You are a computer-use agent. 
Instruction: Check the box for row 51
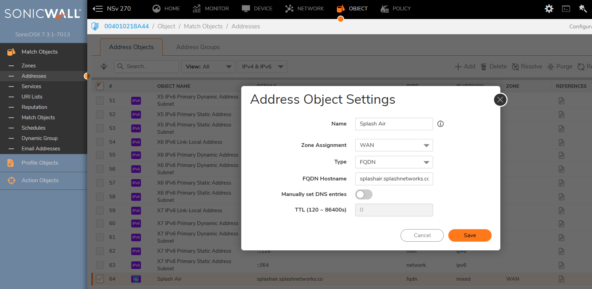point(100,101)
